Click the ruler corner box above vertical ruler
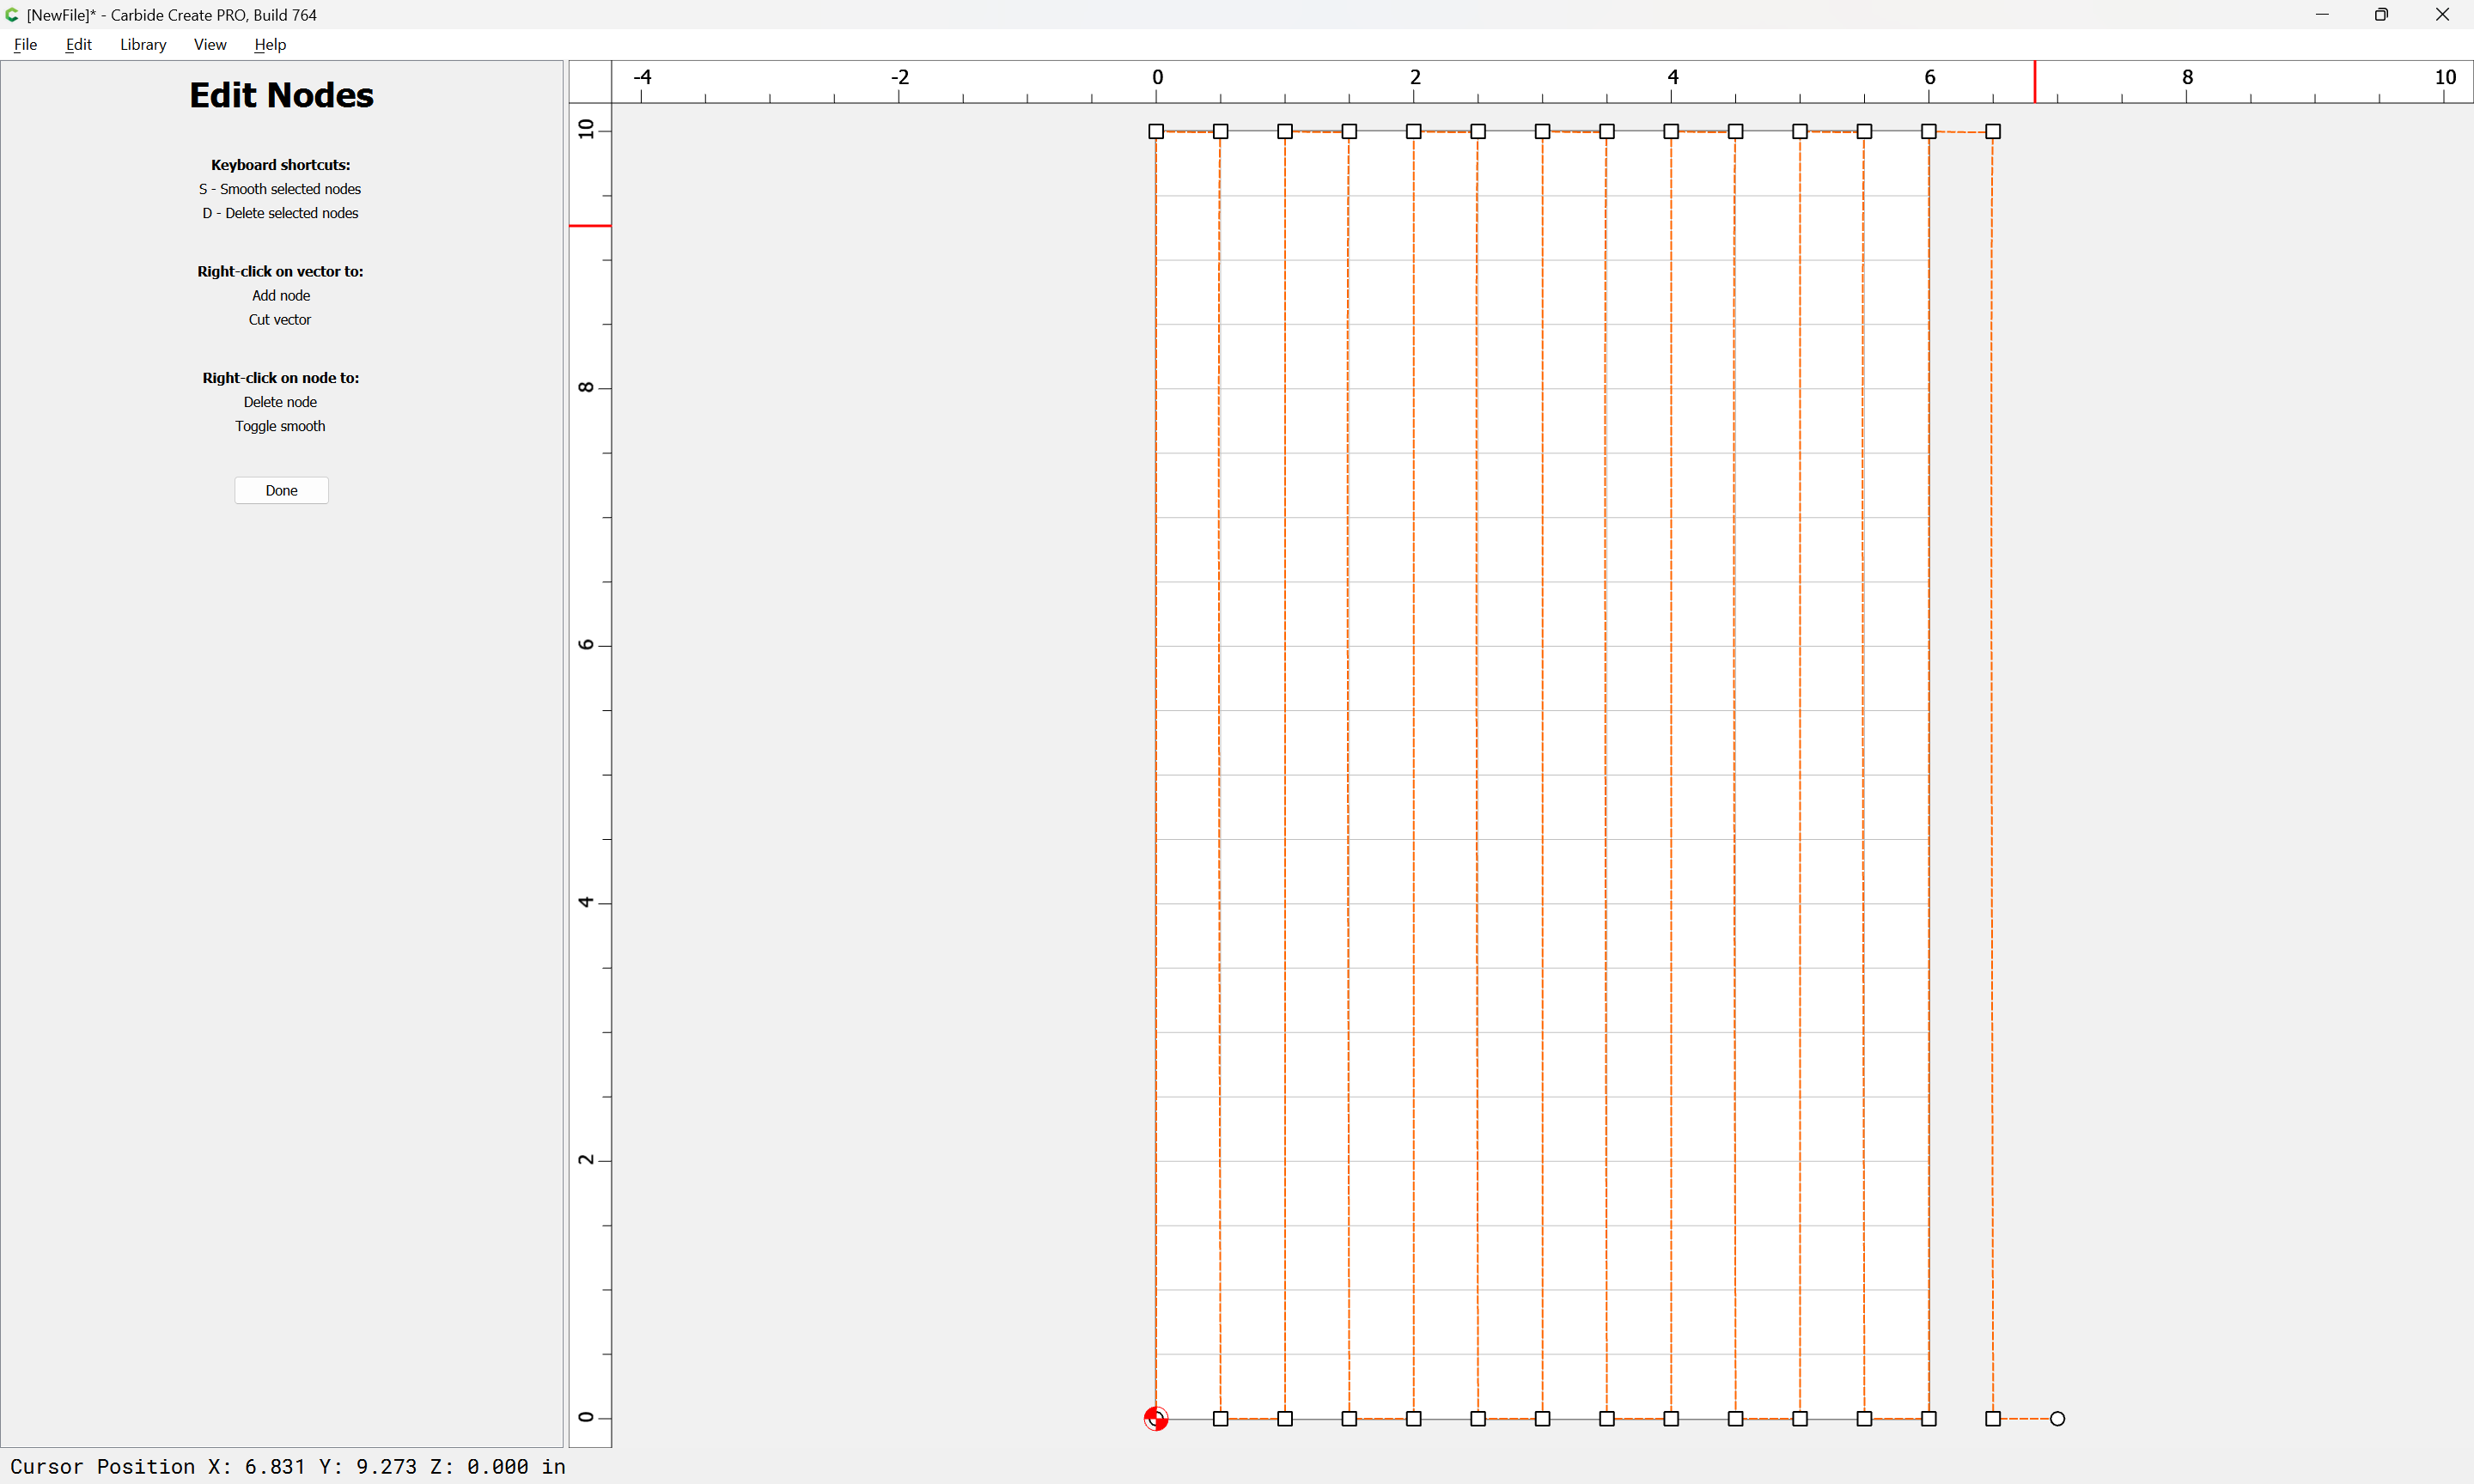Image resolution: width=2474 pixels, height=1484 pixels. [x=590, y=81]
